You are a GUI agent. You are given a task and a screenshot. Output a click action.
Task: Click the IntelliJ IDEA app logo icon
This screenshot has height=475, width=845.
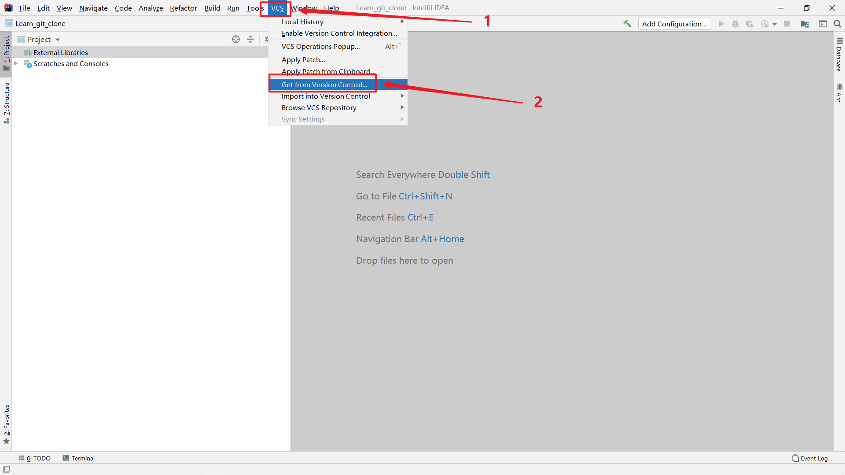(8, 8)
